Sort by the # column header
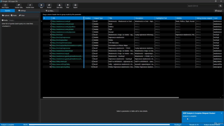This screenshot has width=224, height=126. [x=47, y=18]
